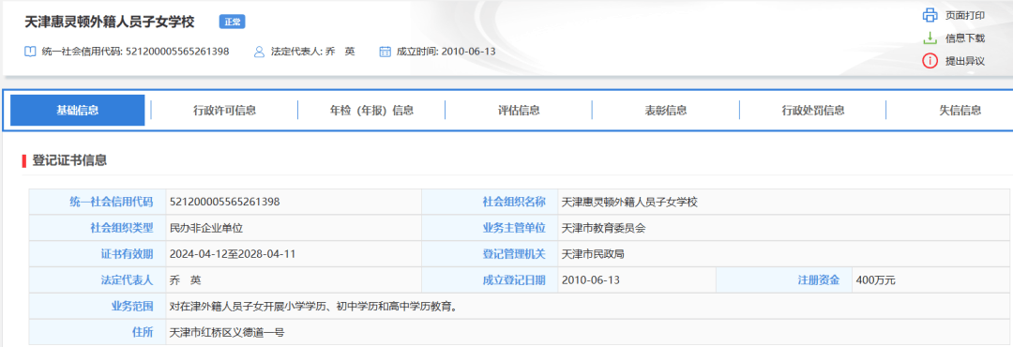This screenshot has width=1013, height=347.
Task: Click the calendar icon beside 成立时间
Action: (x=386, y=51)
